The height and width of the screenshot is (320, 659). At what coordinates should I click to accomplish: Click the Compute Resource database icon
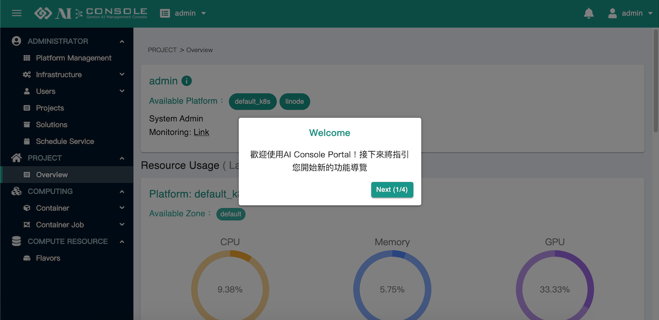[16, 241]
